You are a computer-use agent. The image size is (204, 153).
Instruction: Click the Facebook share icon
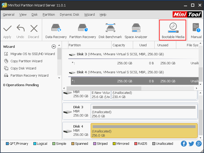point(184,144)
